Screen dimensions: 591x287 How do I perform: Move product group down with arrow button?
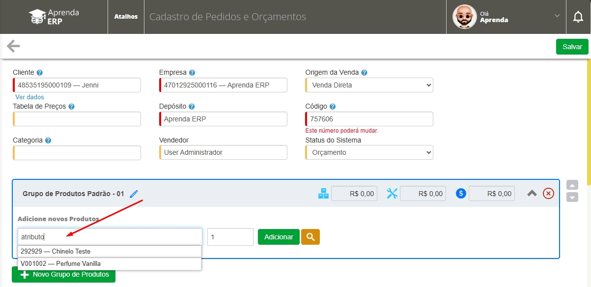pos(572,197)
